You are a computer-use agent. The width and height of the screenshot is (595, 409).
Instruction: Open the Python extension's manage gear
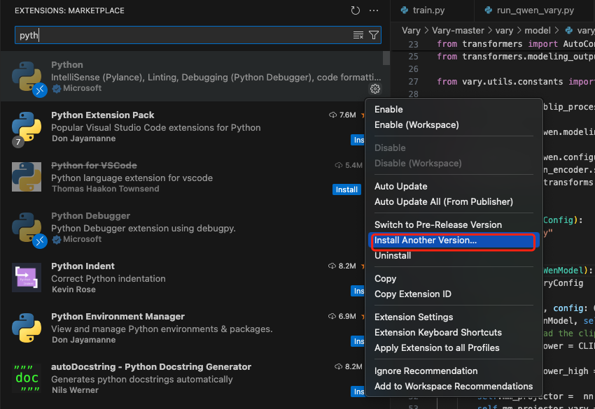click(x=375, y=89)
